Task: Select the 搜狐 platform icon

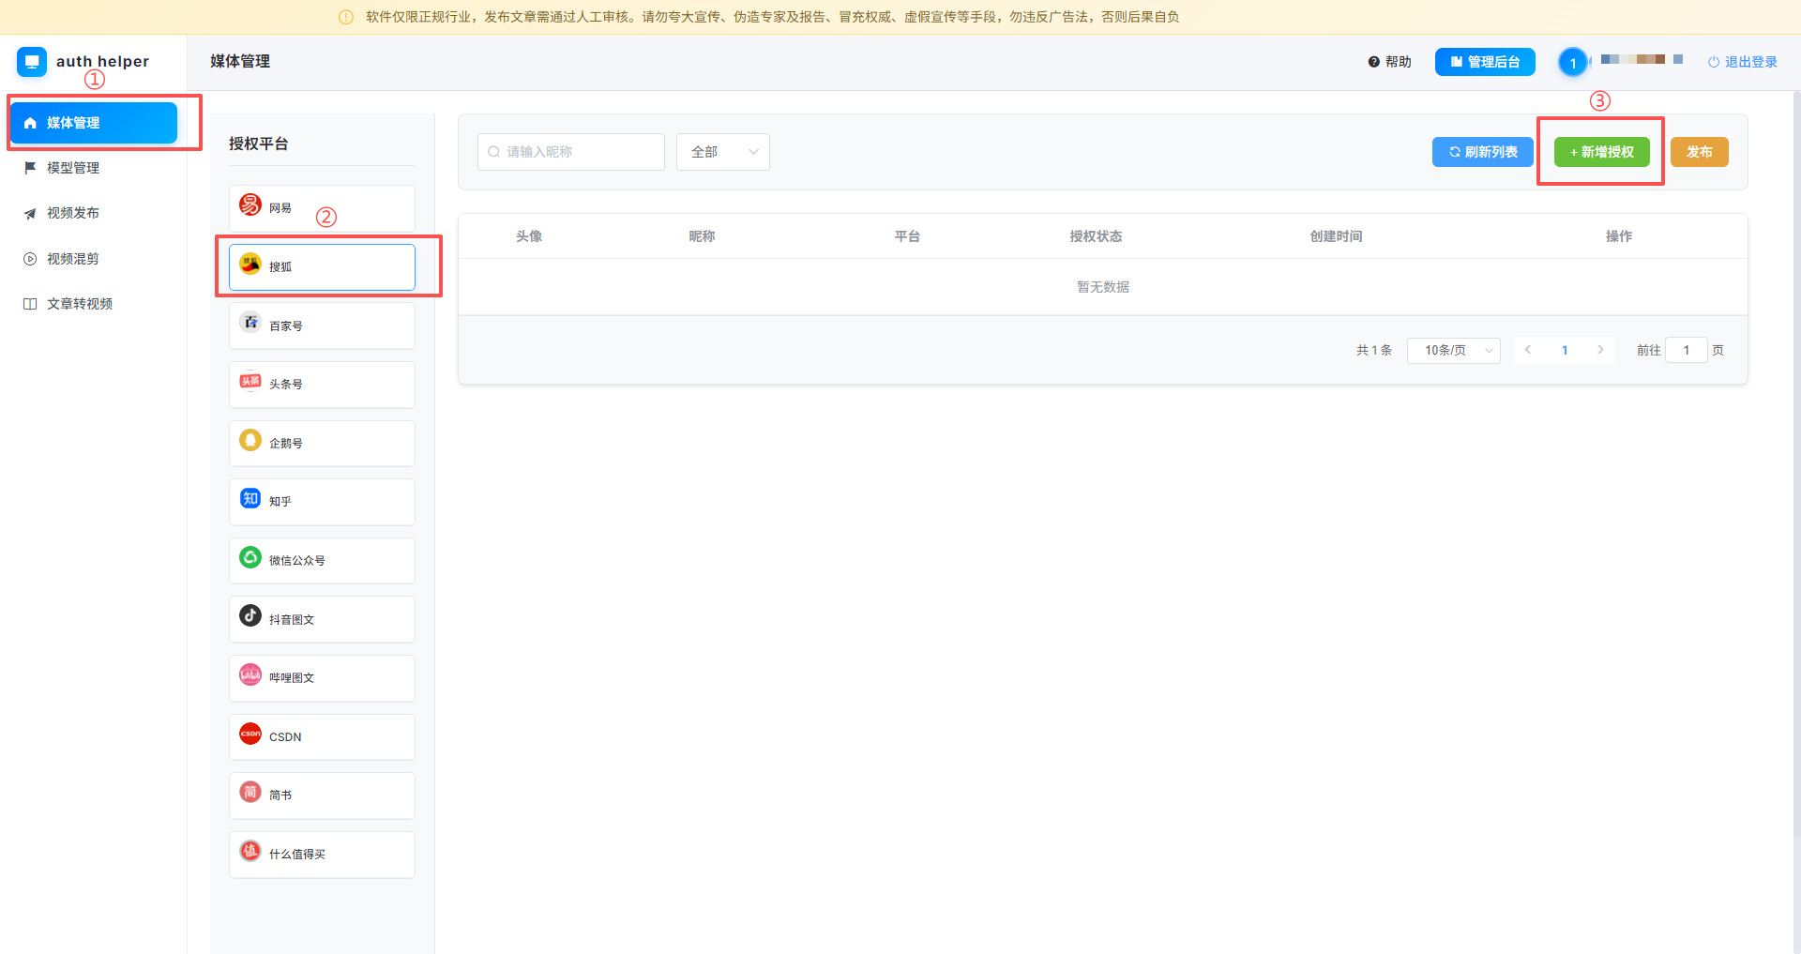Action: (250, 264)
